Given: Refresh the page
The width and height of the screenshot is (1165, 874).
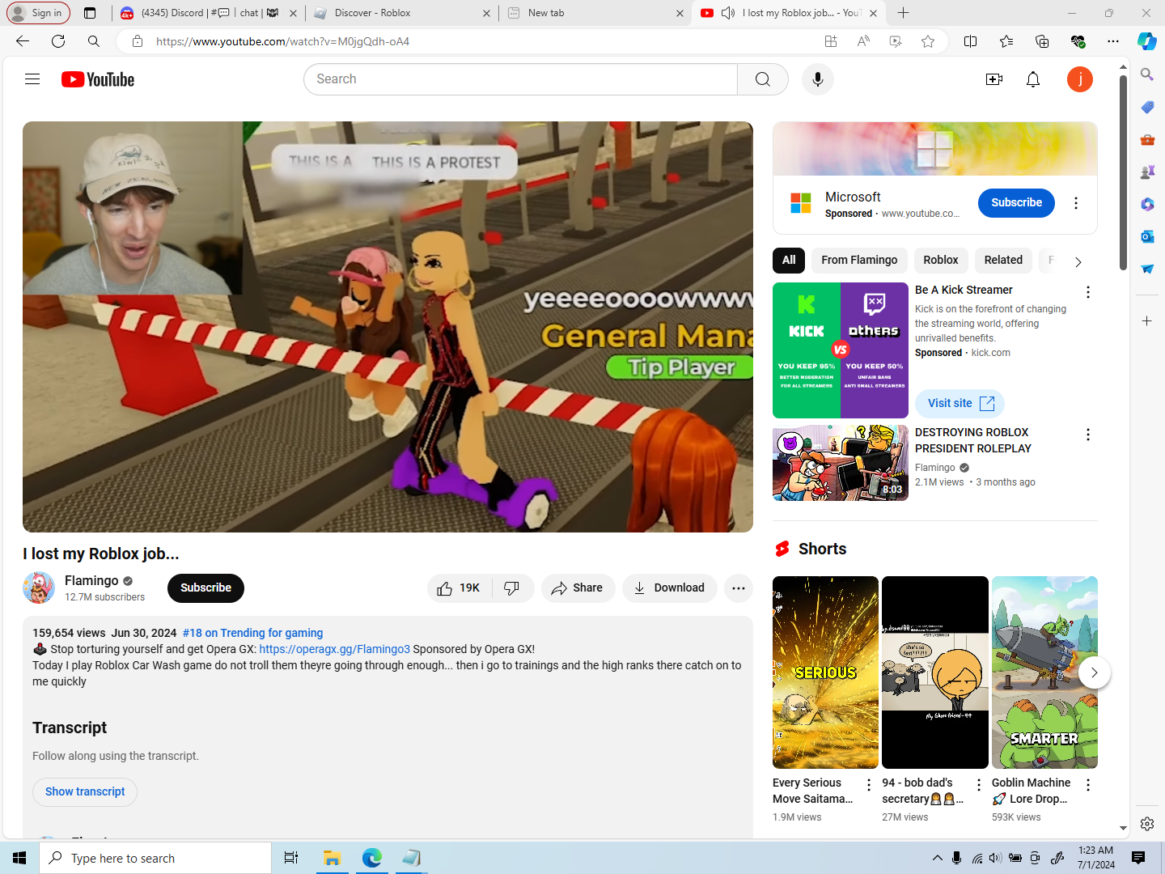Looking at the screenshot, I should [58, 41].
